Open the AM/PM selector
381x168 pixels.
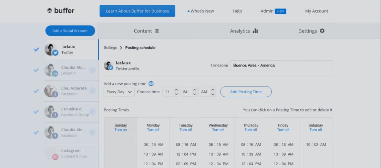tap(207, 92)
